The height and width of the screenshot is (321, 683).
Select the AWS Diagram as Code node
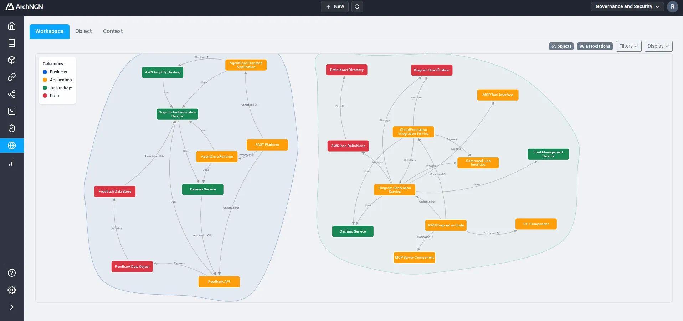[x=446, y=225]
